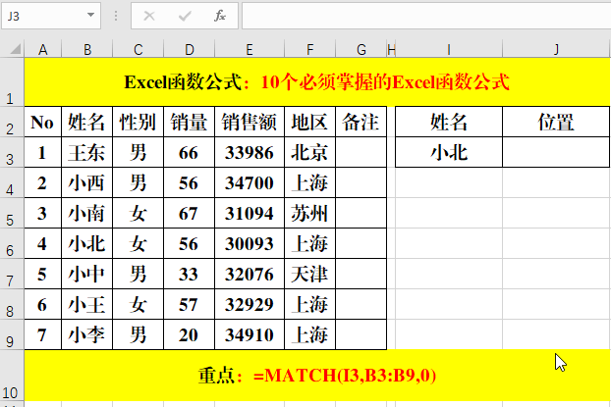This screenshot has width=611, height=407.
Task: Click the '姓名' header in column I
Action: coord(449,122)
